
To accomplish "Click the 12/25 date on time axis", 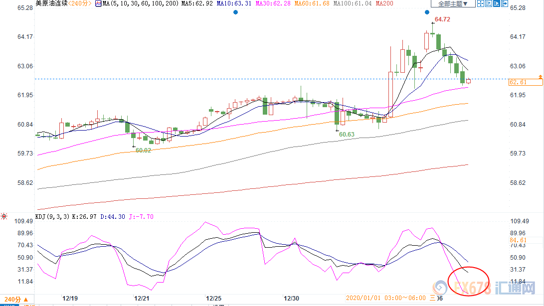I will (x=215, y=298).
